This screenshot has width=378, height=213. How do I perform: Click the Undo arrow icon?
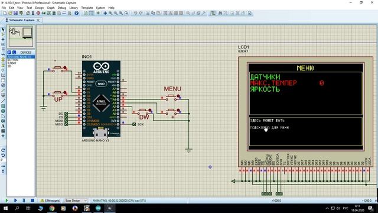pos(135,13)
